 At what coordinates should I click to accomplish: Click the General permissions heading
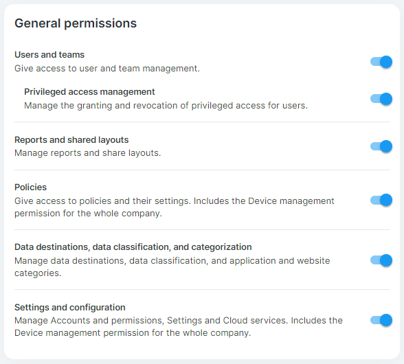[x=76, y=23]
